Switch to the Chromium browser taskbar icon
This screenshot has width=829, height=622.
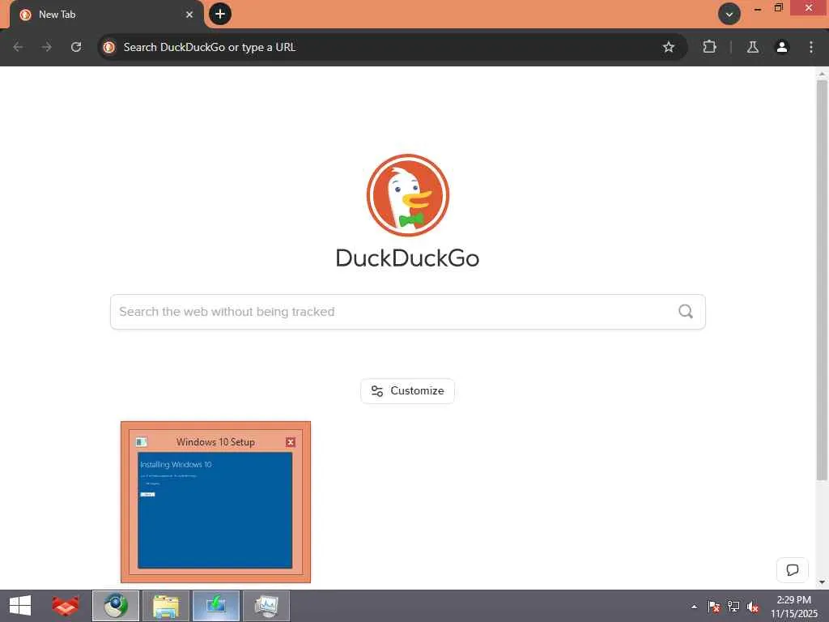tap(116, 606)
